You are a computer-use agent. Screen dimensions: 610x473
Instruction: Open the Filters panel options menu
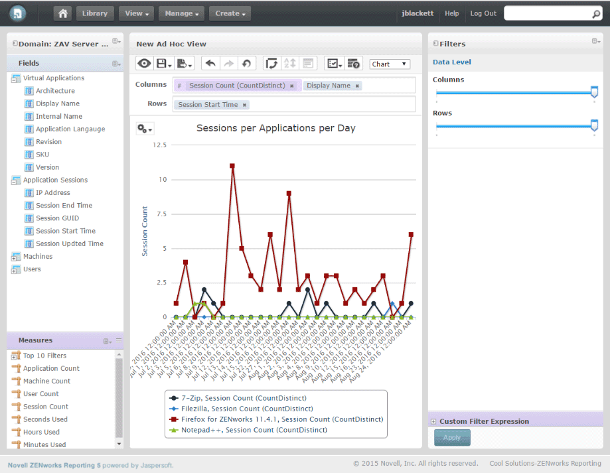pos(596,41)
